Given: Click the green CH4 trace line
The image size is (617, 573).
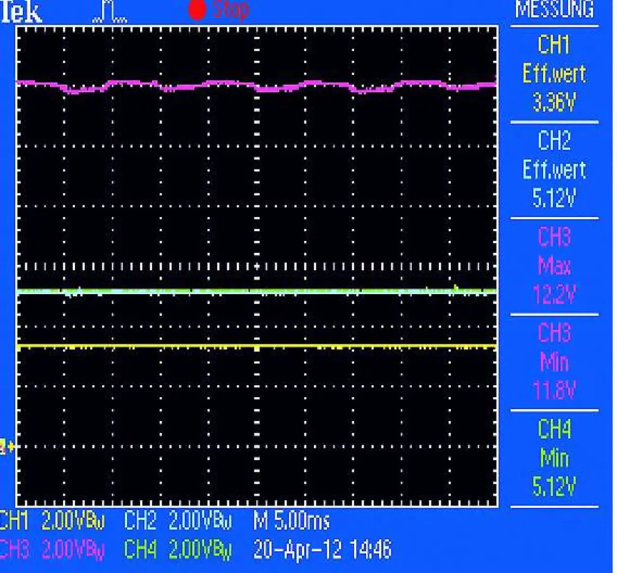Looking at the screenshot, I should 256,291.
